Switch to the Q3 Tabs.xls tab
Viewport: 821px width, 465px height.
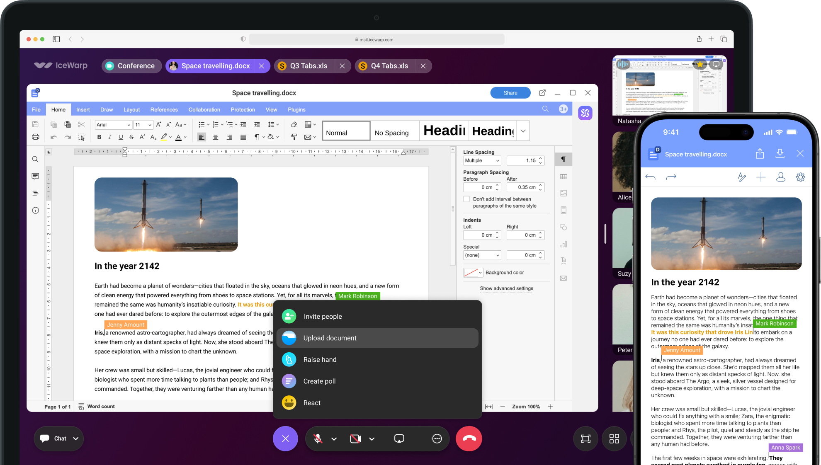click(x=308, y=66)
